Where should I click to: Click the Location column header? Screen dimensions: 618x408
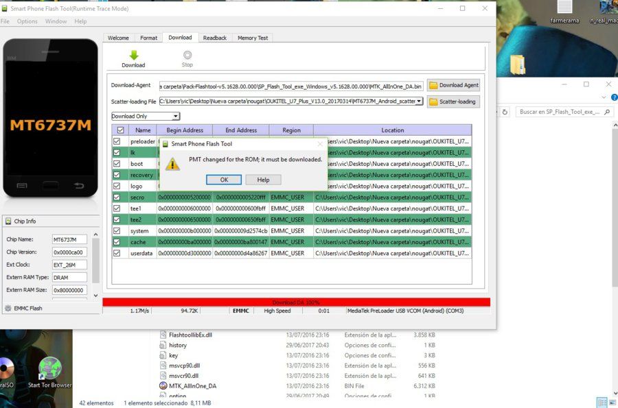(x=393, y=130)
